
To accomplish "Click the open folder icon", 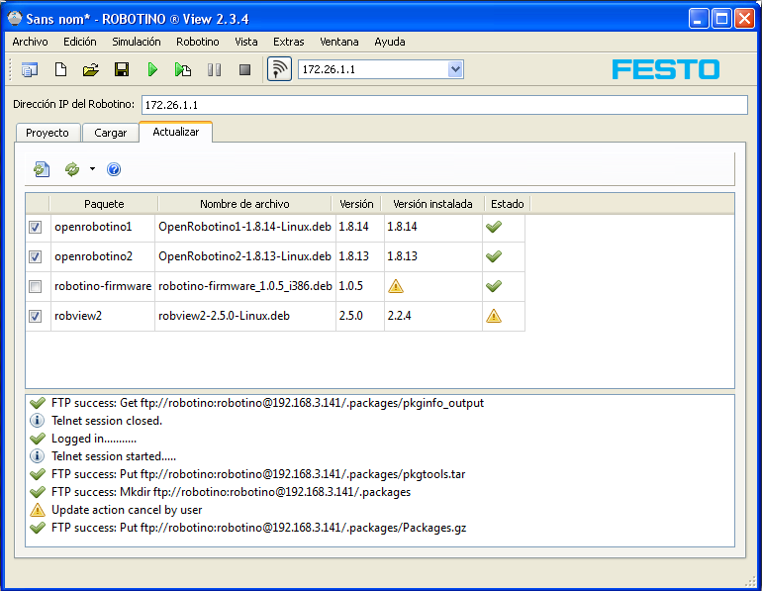I will [90, 69].
